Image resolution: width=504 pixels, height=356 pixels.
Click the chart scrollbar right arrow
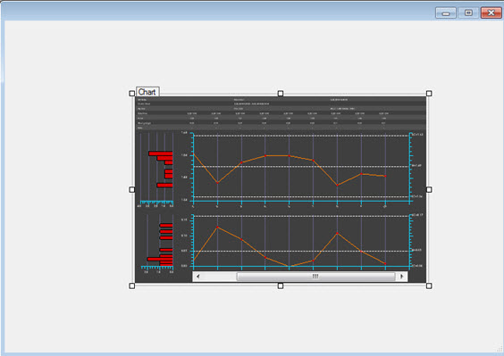[402, 277]
